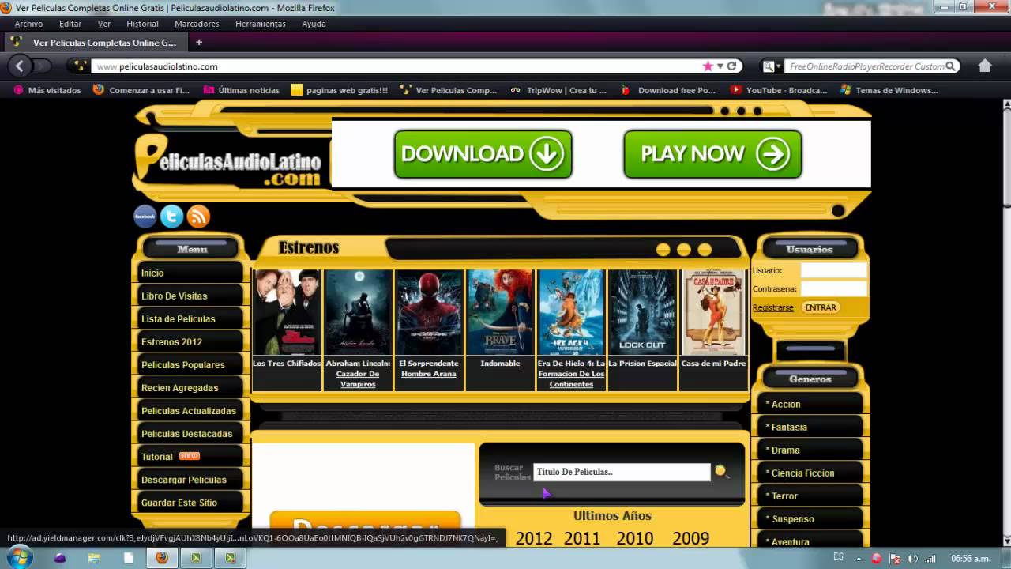Screen dimensions: 1011x569
Task: Select the Ciencia Ficcion genre
Action: click(x=810, y=473)
